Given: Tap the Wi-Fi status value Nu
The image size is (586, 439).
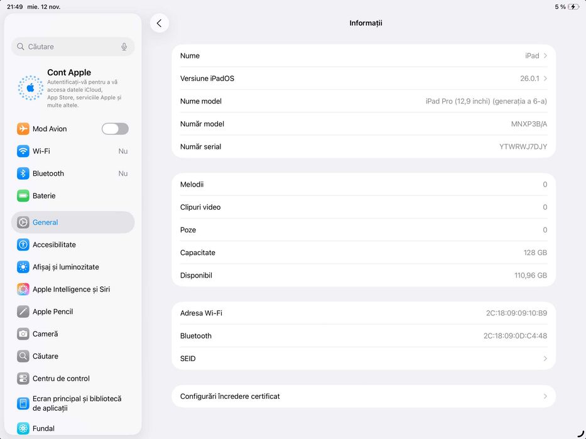Looking at the screenshot, I should point(123,151).
